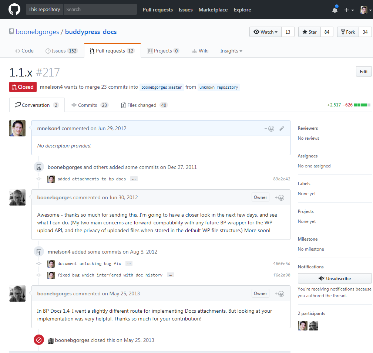The height and width of the screenshot is (353, 373).
Task: Switch to the Wiki tab
Action: coord(200,51)
